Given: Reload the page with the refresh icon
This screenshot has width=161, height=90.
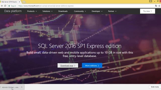Looking at the screenshot, I should point(5,6).
